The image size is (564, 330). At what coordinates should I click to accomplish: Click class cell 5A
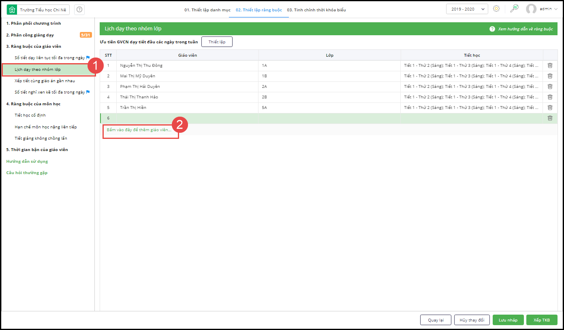click(330, 107)
